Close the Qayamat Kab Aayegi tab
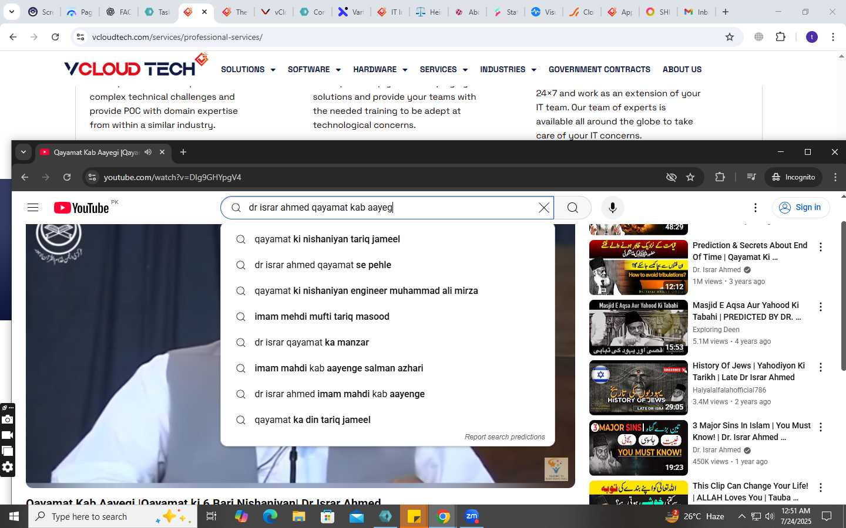 point(162,152)
